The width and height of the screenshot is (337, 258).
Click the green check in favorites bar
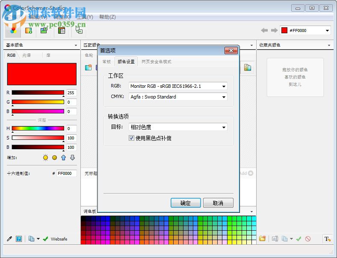coord(299,238)
